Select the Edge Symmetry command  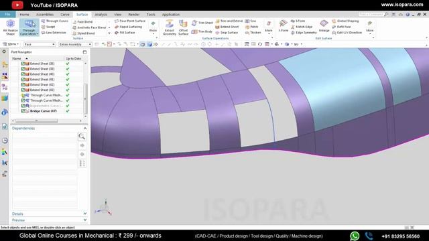click(x=304, y=33)
